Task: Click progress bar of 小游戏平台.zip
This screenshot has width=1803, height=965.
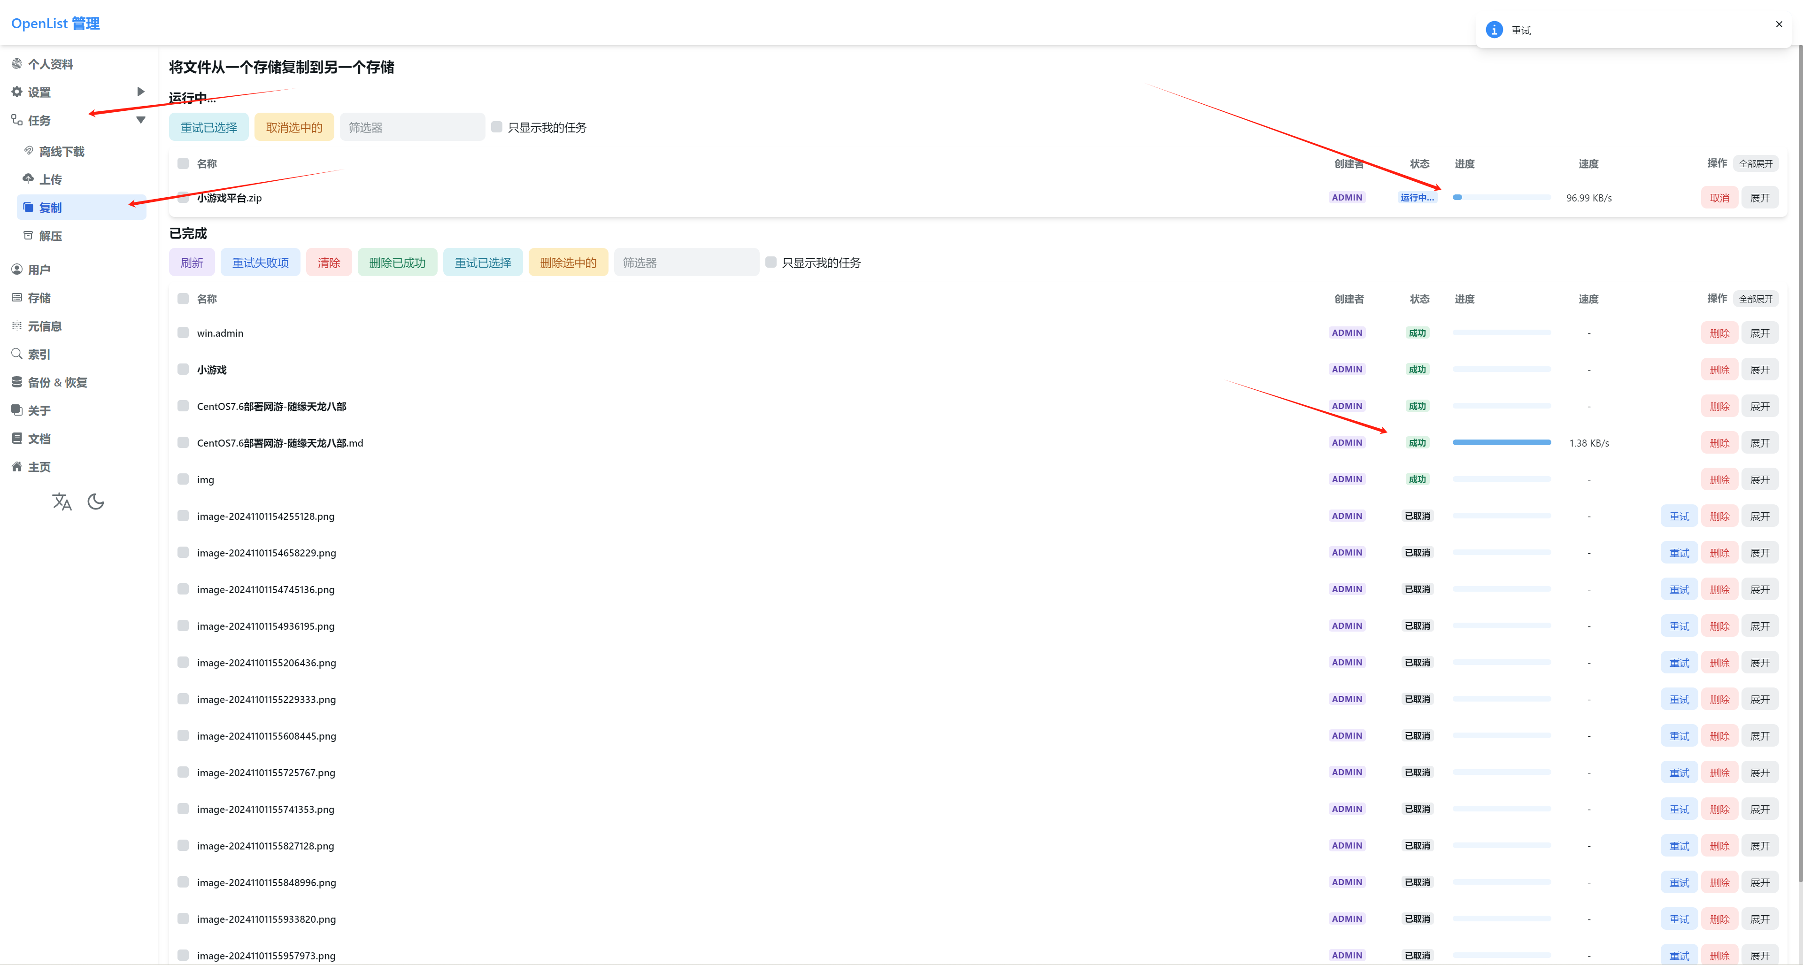Action: 1502,197
